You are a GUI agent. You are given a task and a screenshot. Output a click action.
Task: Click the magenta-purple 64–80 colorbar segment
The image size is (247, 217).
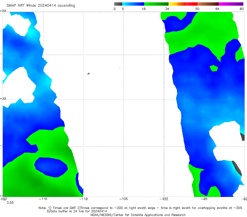231,4
